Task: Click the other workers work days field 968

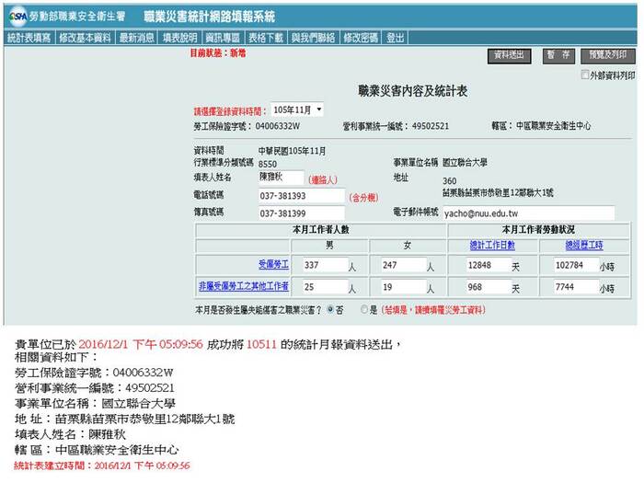Action: 489,287
